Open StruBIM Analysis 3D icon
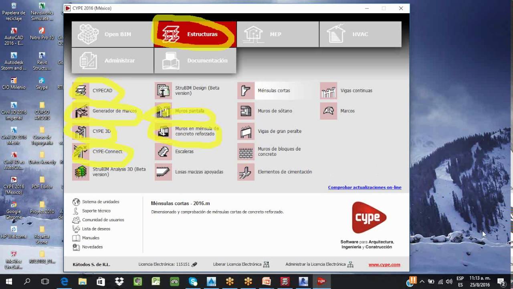513x289 pixels. point(81,172)
